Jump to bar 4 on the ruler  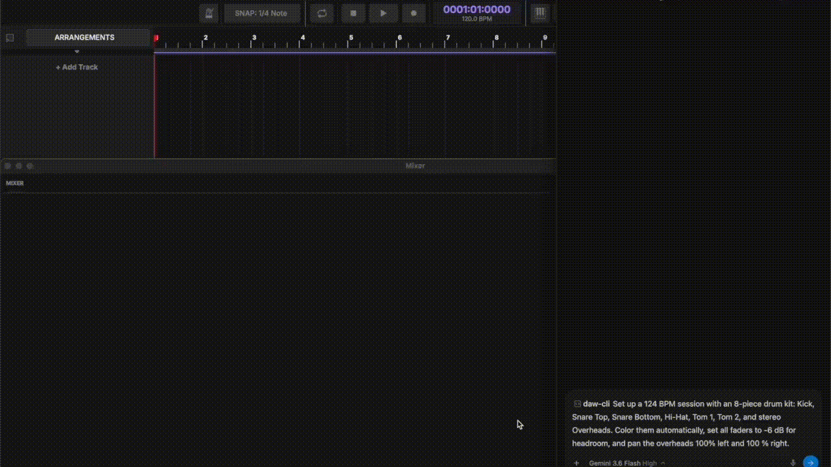tap(303, 38)
